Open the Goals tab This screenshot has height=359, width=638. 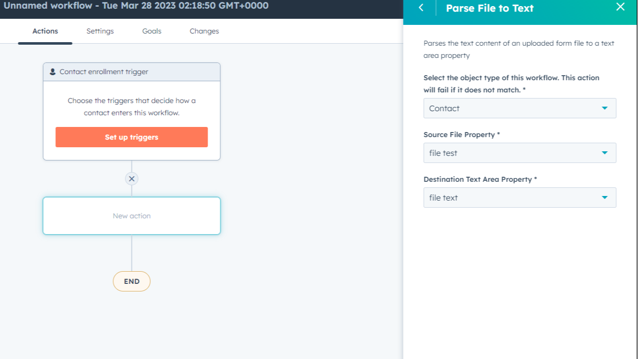(152, 31)
